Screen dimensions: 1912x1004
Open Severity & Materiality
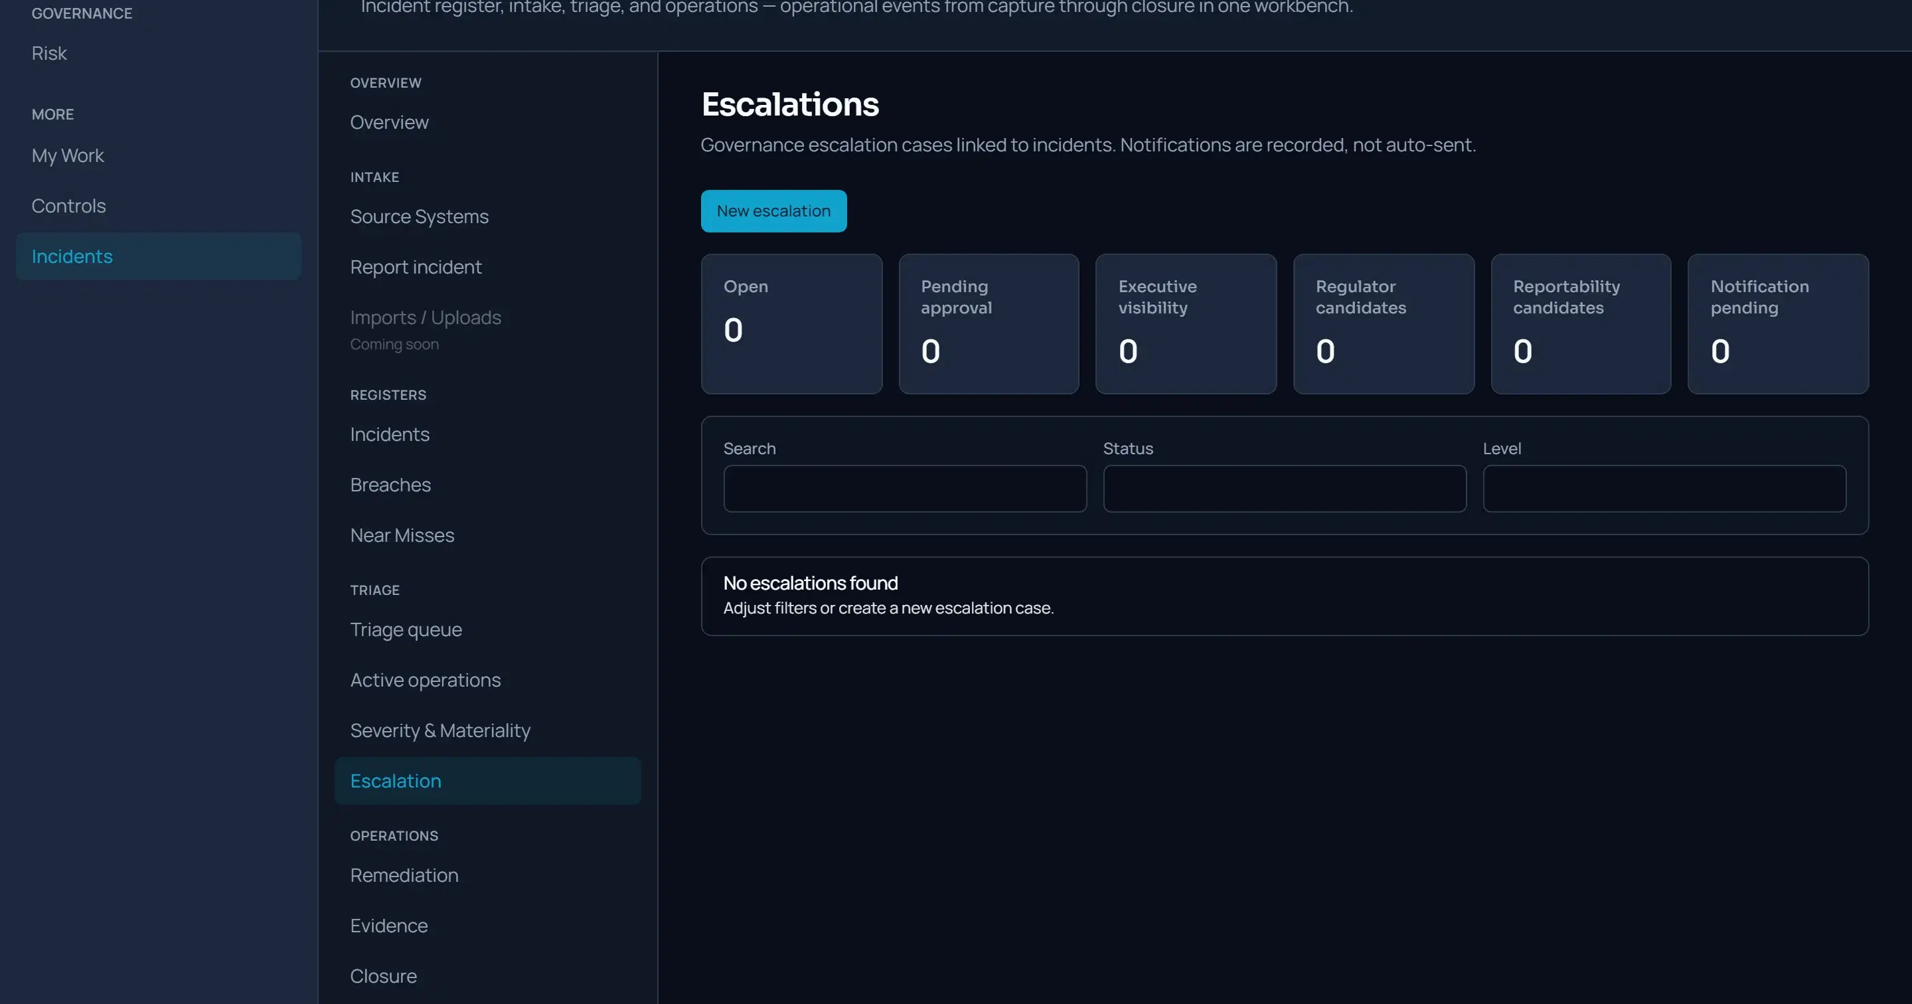(x=488, y=730)
